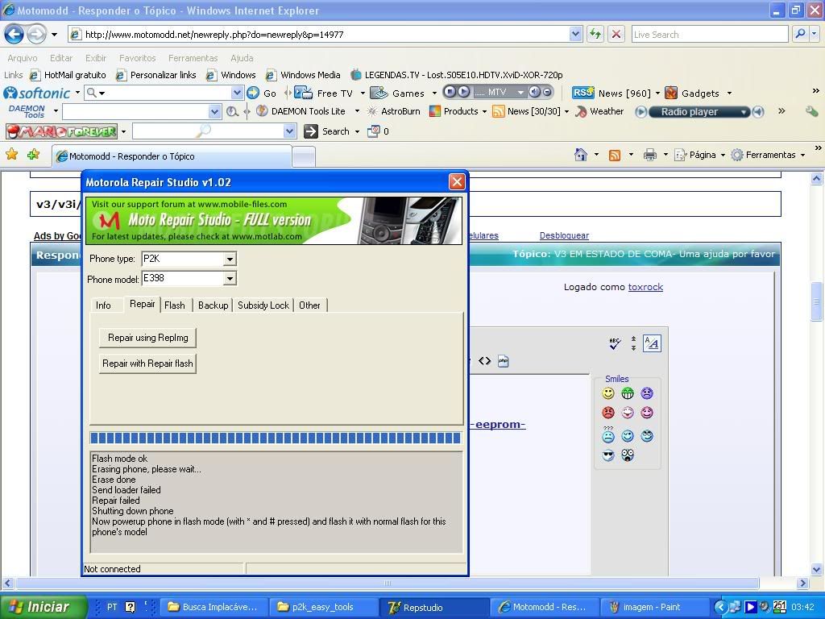Open the Página dropdown menu
The height and width of the screenshot is (619, 825).
pyautogui.click(x=699, y=155)
